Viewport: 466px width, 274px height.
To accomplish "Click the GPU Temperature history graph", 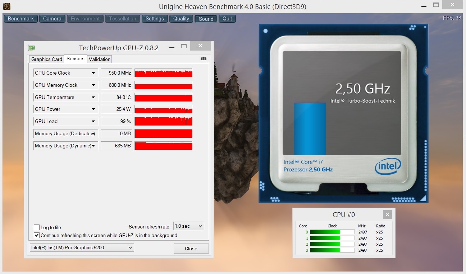I will [x=164, y=97].
